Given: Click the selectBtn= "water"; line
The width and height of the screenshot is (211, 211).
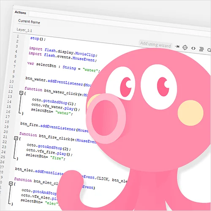Looking at the screenshot, I should (x=52, y=112).
